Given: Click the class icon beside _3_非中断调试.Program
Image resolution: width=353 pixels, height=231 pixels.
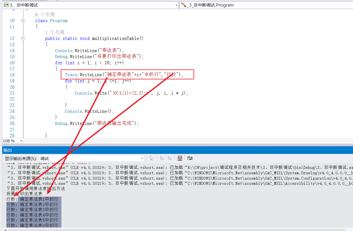Looking at the screenshot, I should [183, 5].
